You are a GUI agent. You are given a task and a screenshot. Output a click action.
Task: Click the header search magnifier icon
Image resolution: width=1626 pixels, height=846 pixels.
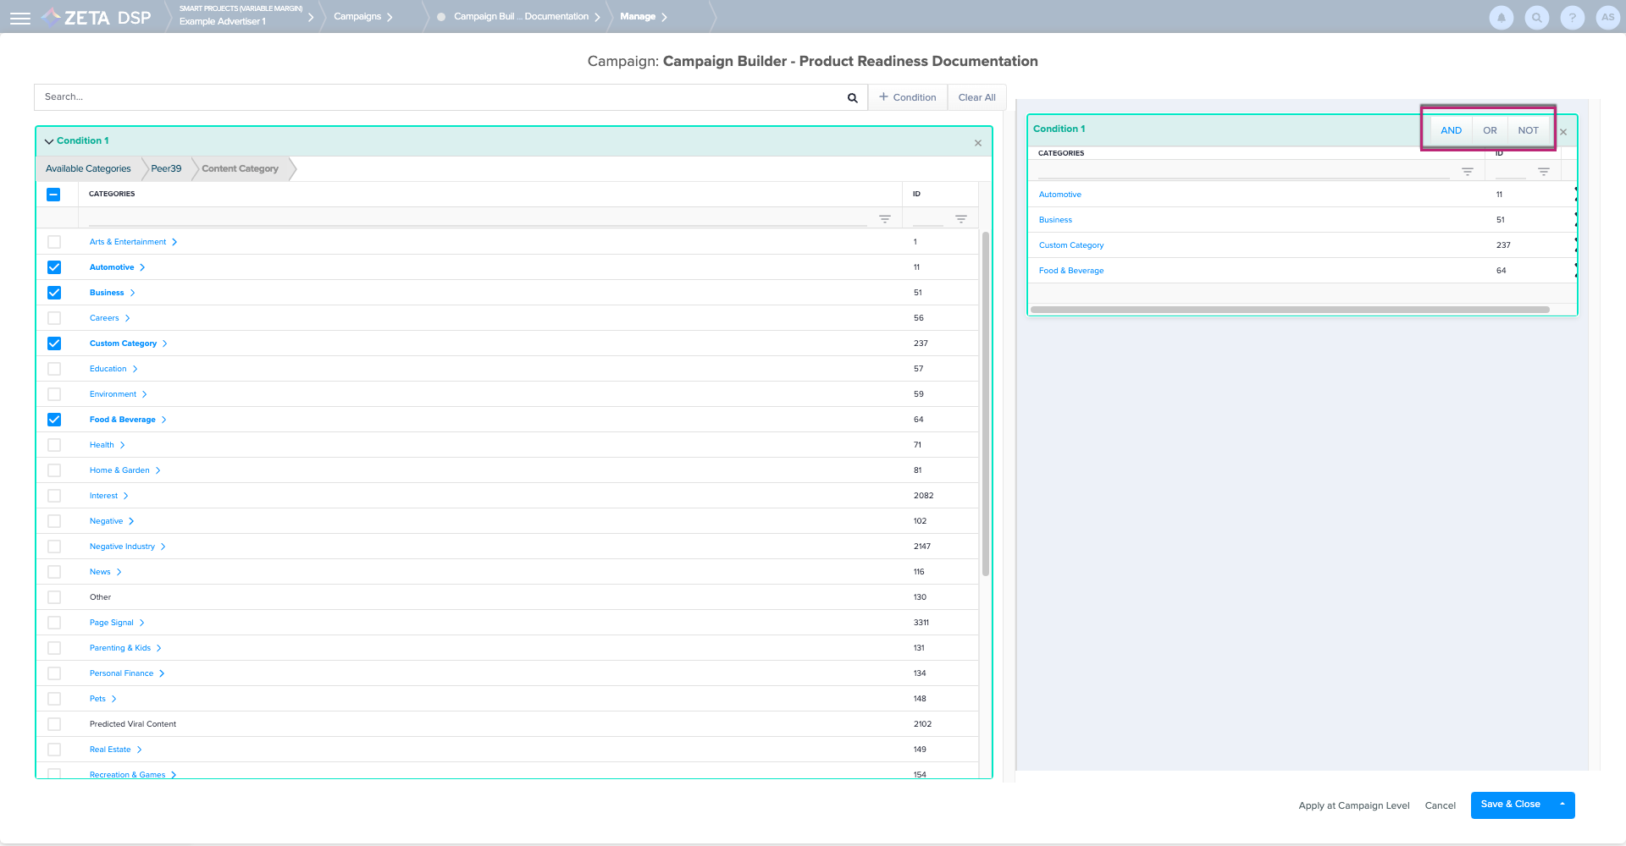click(x=1536, y=17)
